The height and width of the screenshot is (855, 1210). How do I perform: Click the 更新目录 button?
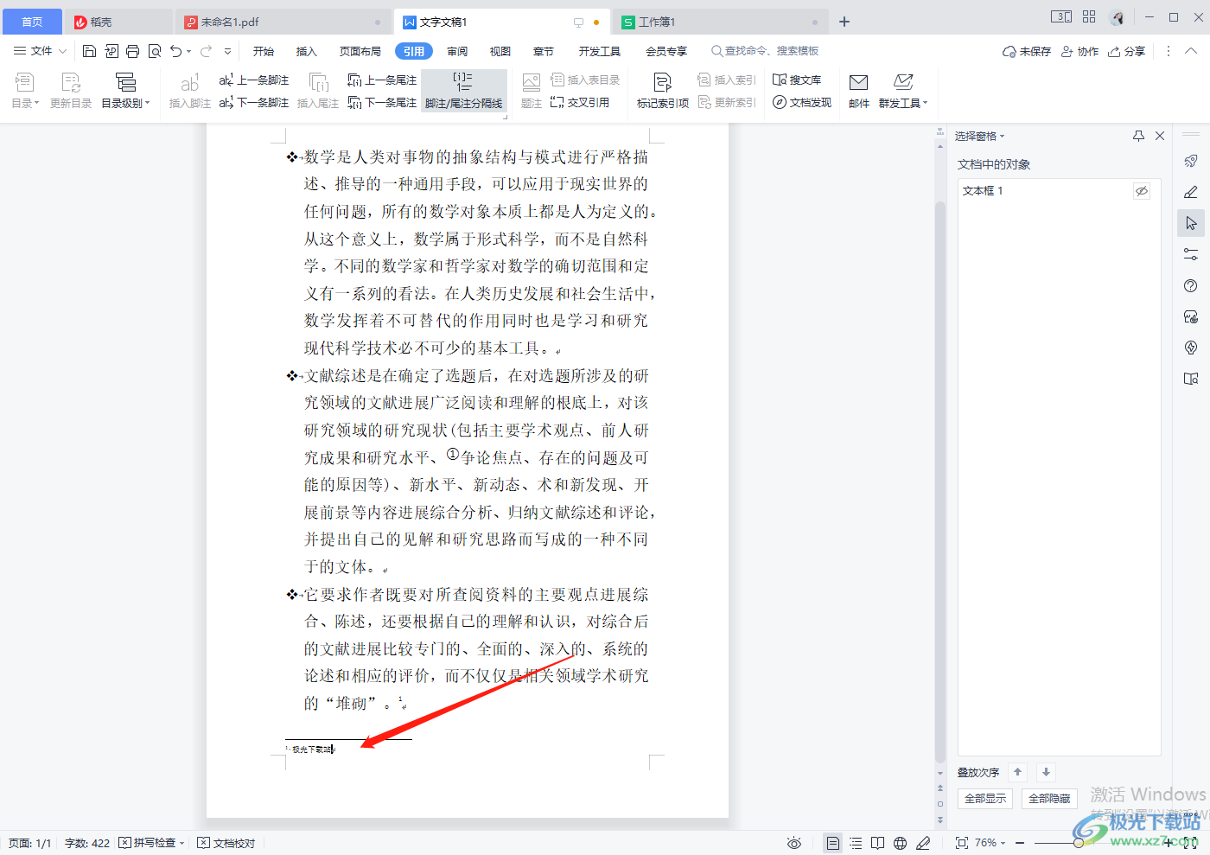click(x=70, y=91)
